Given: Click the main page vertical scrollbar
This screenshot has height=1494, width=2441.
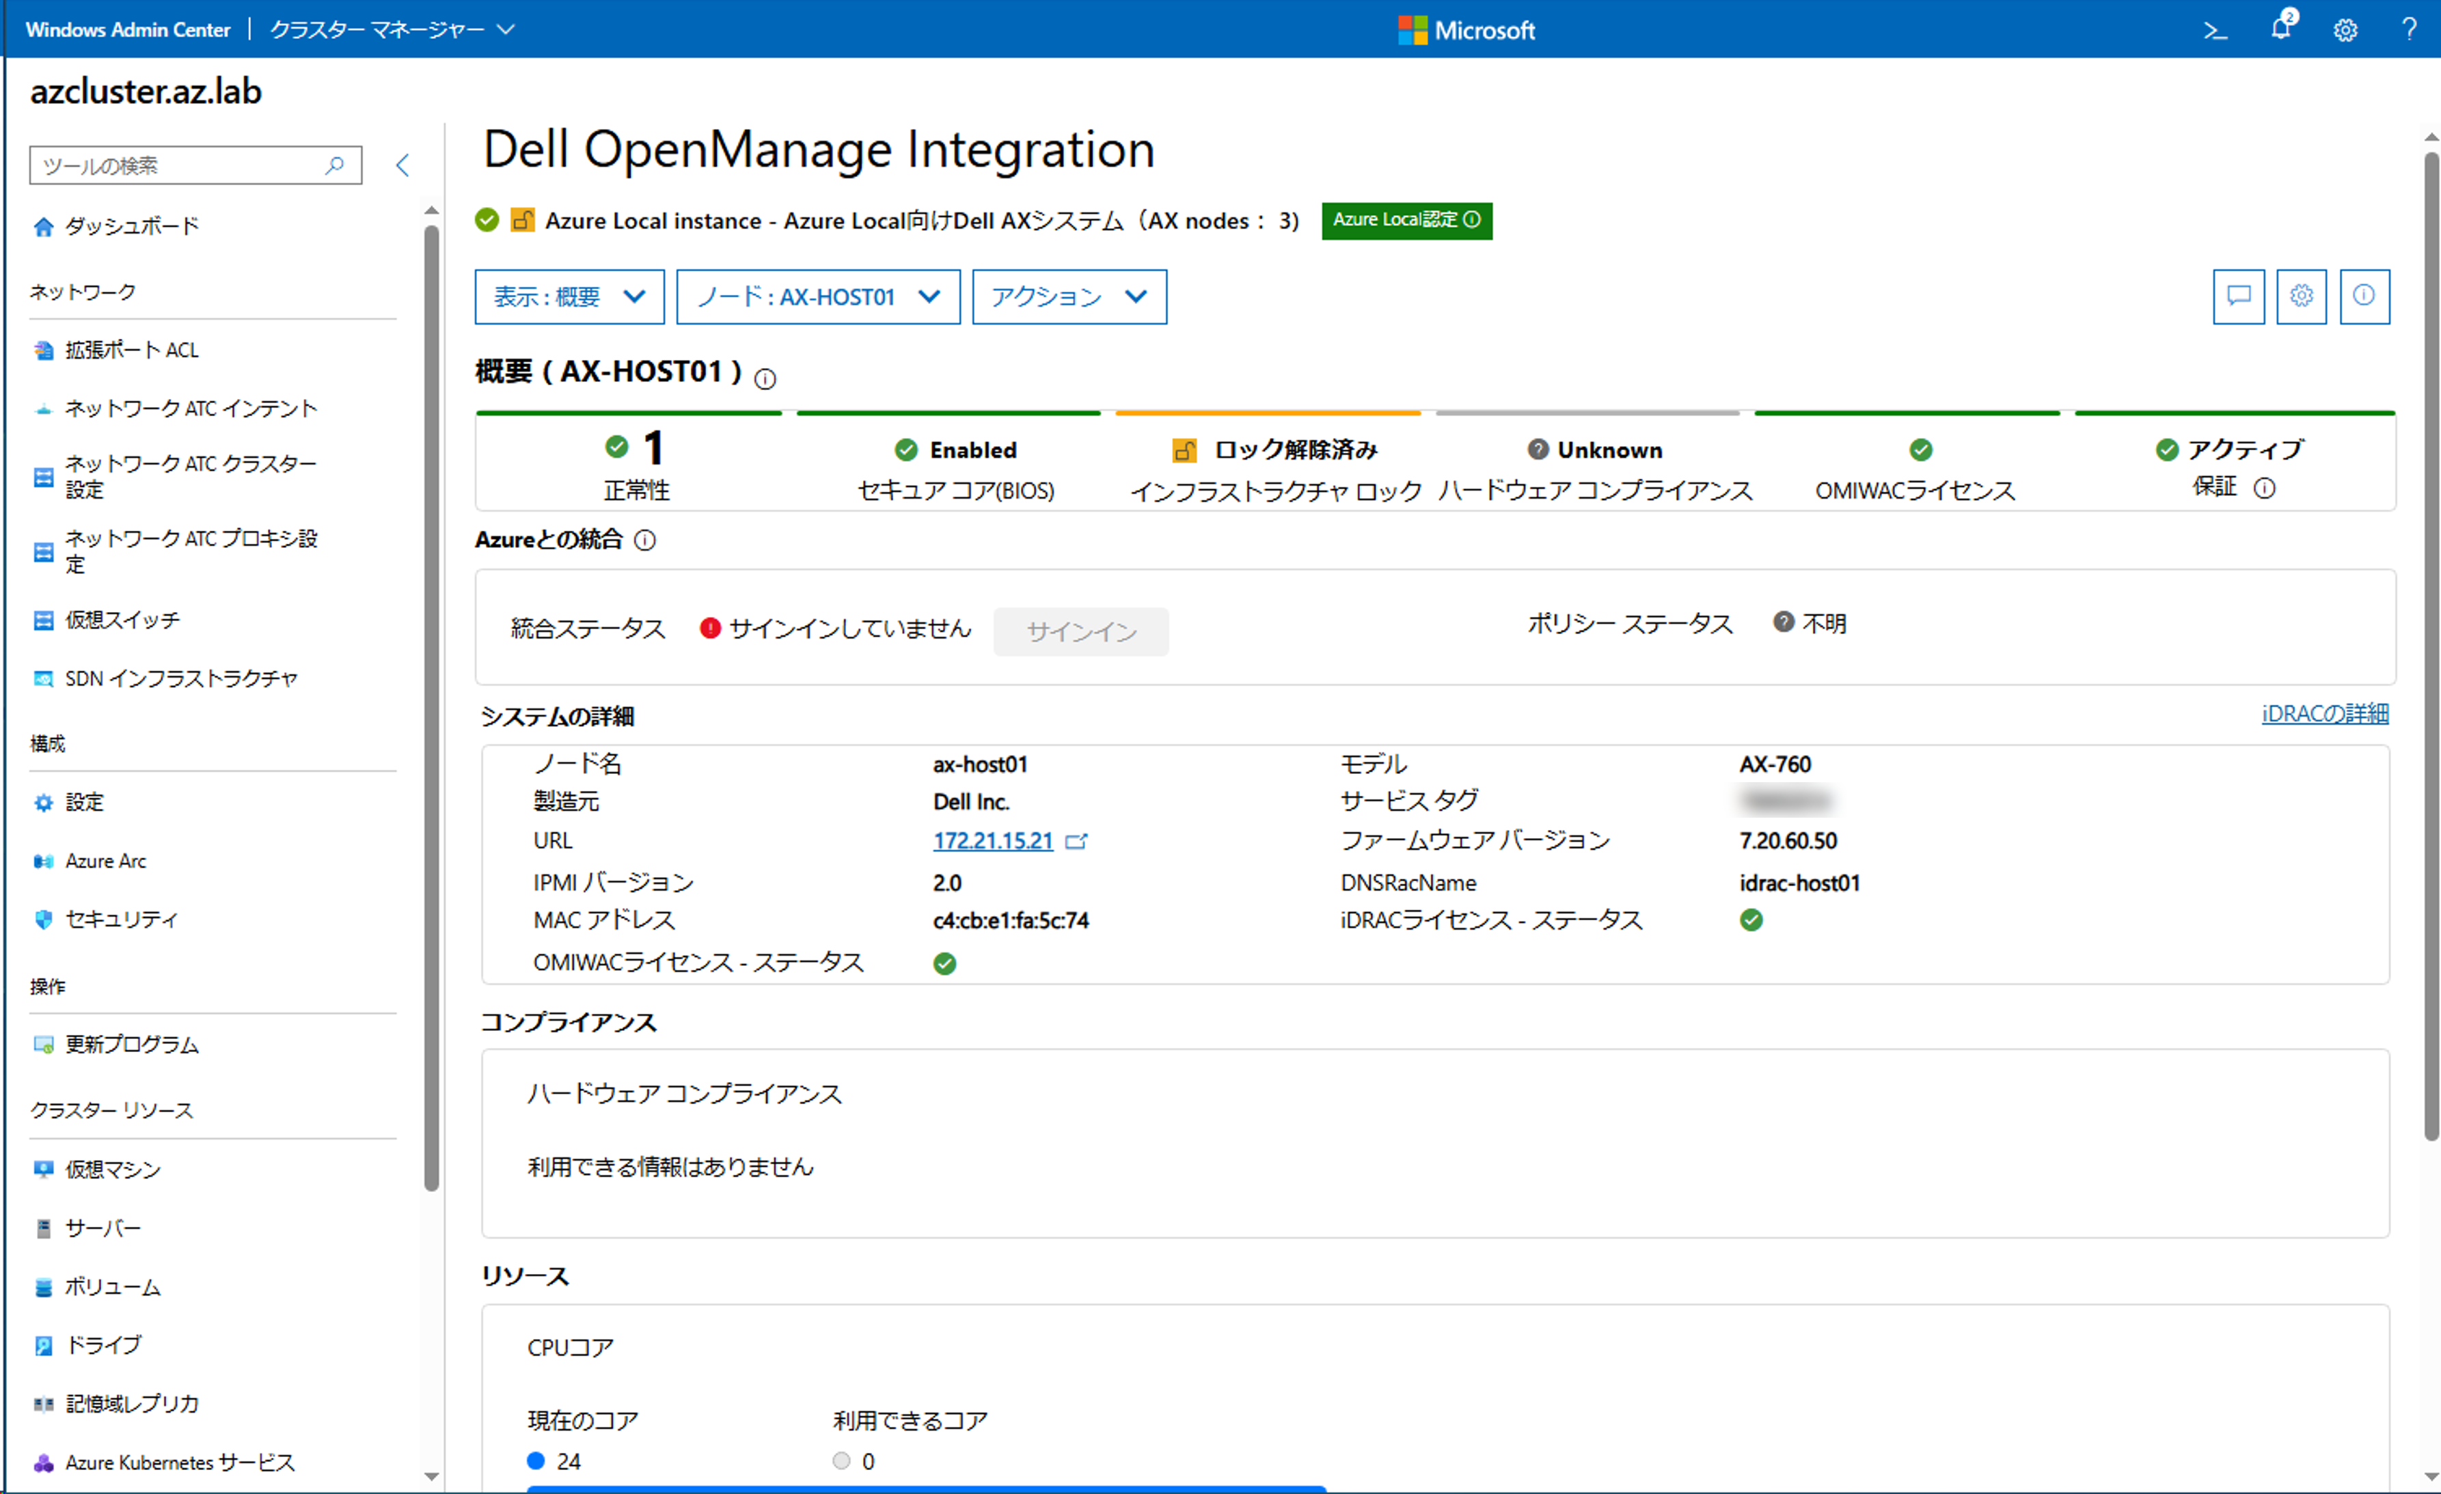Looking at the screenshot, I should 2430,644.
